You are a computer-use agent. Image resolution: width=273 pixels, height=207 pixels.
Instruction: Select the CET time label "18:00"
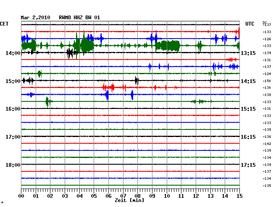(13, 165)
